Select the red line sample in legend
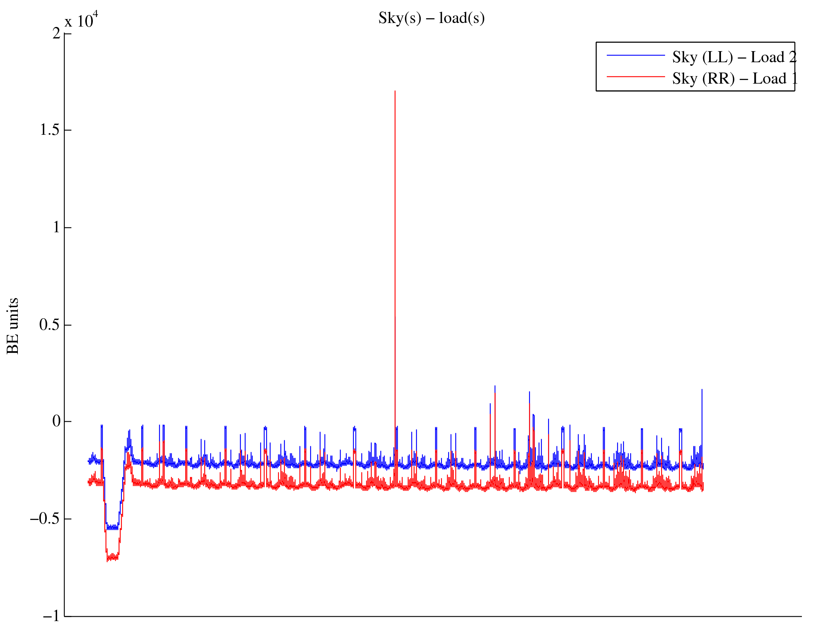This screenshot has width=813, height=631. pos(635,76)
